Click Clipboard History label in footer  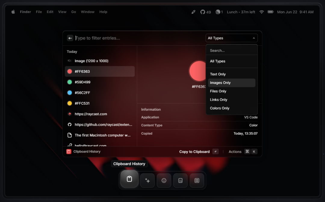click(x=87, y=151)
